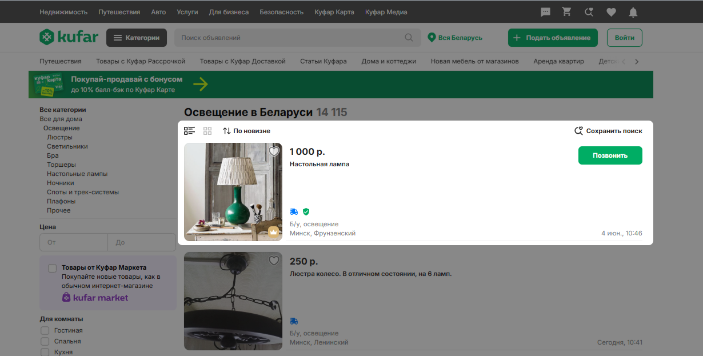Open Путешествия in top dark menu
The width and height of the screenshot is (703, 356).
point(119,12)
